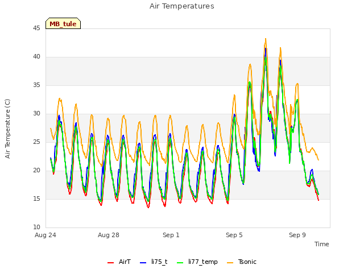This screenshot has height=273, width=364.
Task: Click the Sep 1 x-axis tick label
Action: coord(171,235)
